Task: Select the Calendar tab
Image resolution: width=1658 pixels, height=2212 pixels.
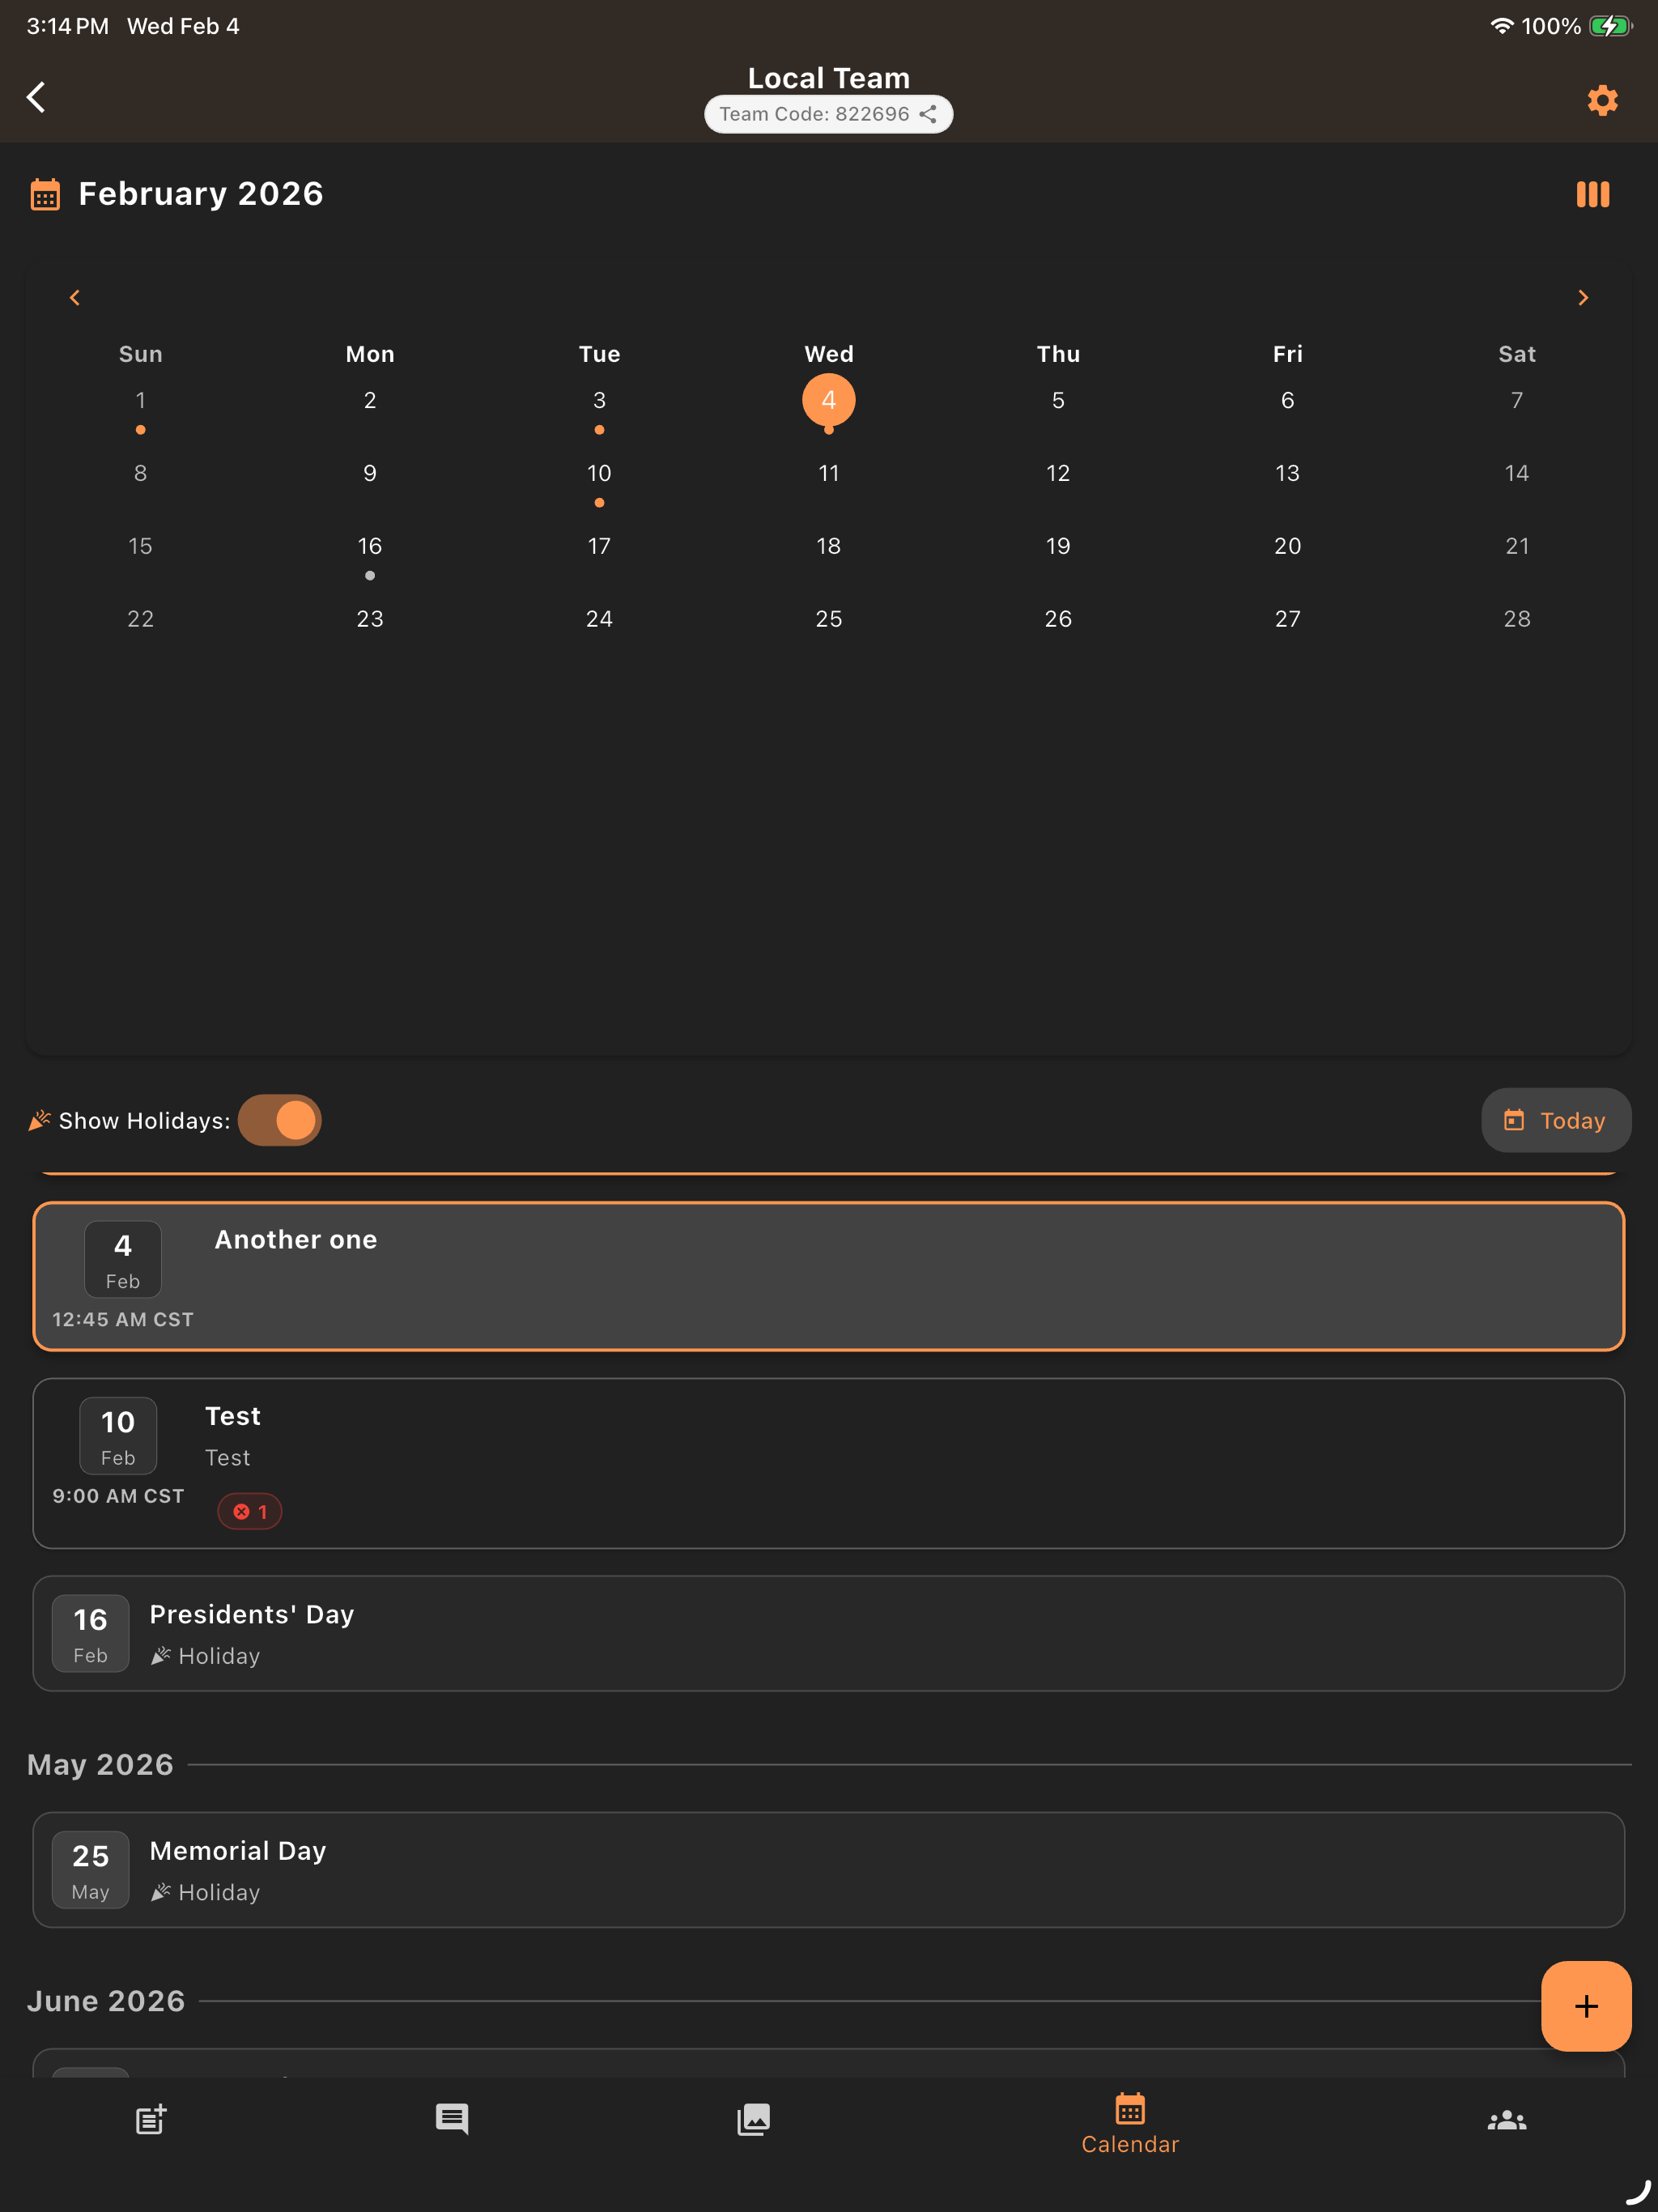Action: [1130, 2124]
